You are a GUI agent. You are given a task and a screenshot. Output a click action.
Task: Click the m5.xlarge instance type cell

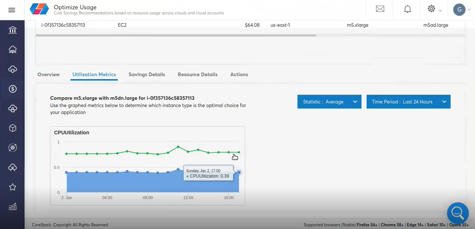click(357, 25)
